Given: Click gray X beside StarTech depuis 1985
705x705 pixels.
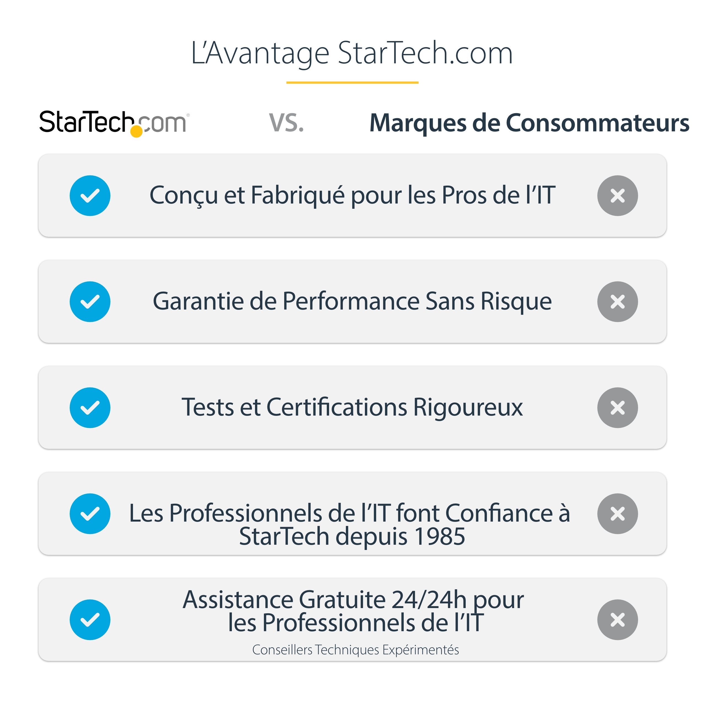Looking at the screenshot, I should [617, 513].
